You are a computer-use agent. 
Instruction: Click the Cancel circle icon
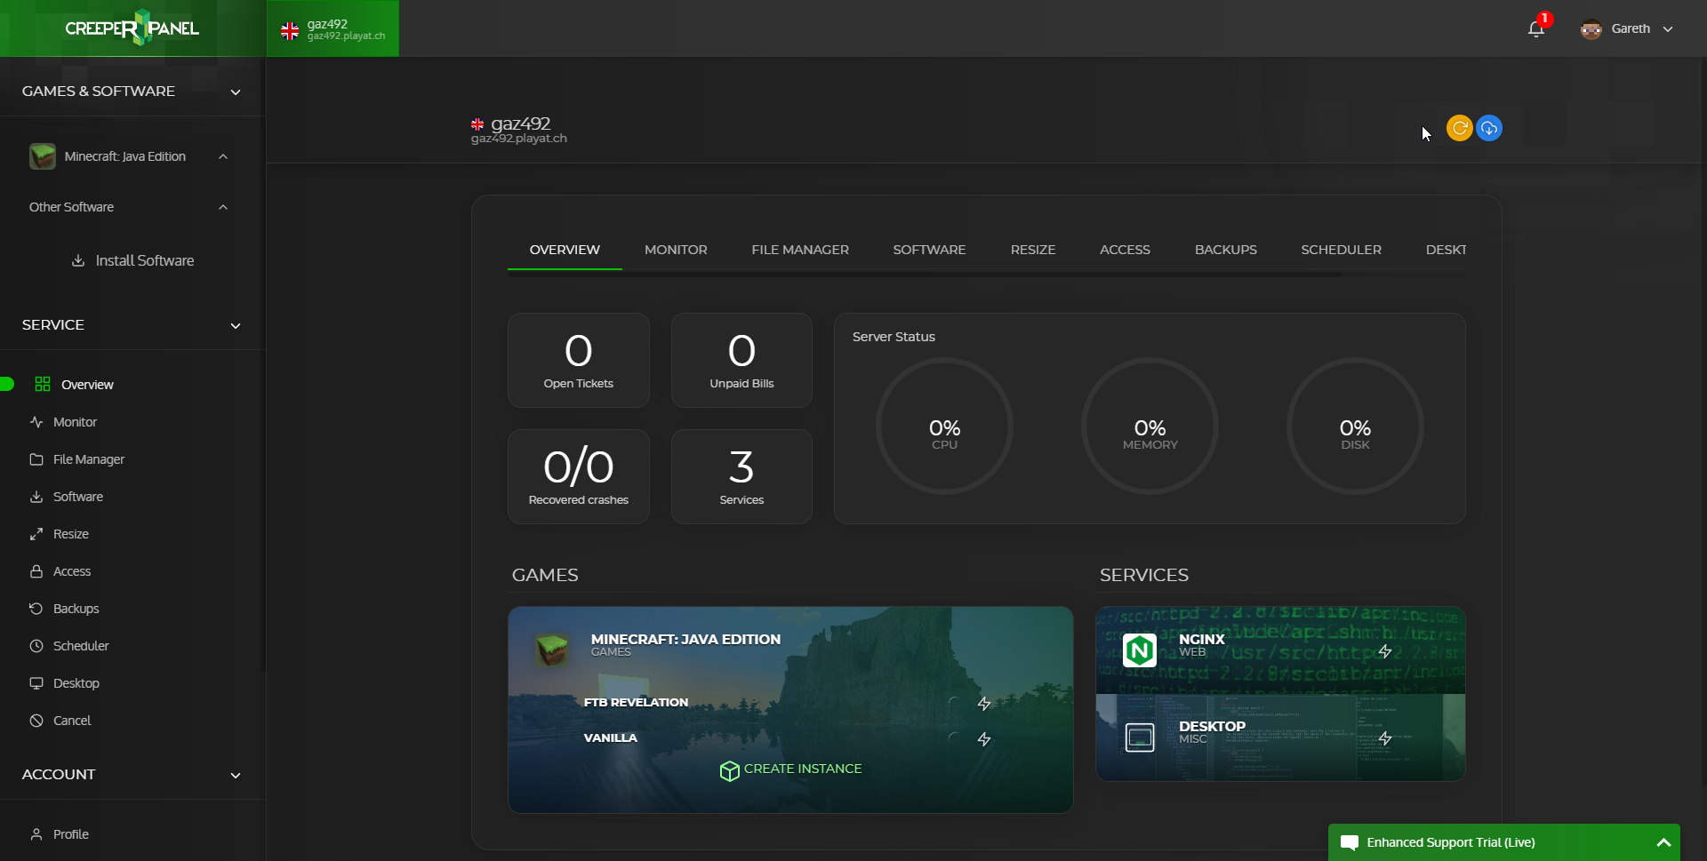point(36,721)
